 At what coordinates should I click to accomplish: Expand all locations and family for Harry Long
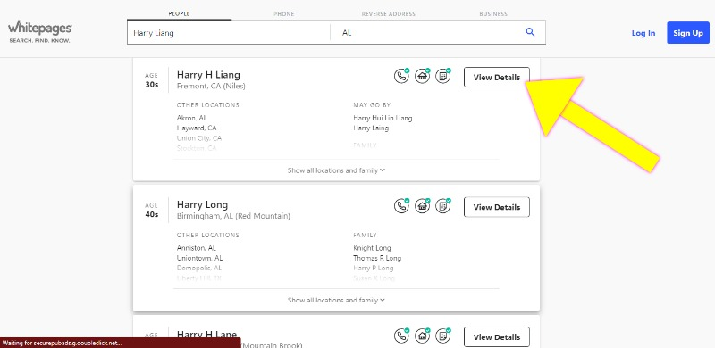[337, 300]
